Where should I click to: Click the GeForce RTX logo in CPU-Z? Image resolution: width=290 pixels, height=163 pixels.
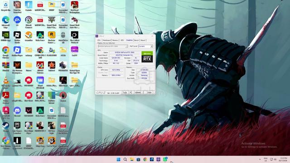(x=147, y=57)
